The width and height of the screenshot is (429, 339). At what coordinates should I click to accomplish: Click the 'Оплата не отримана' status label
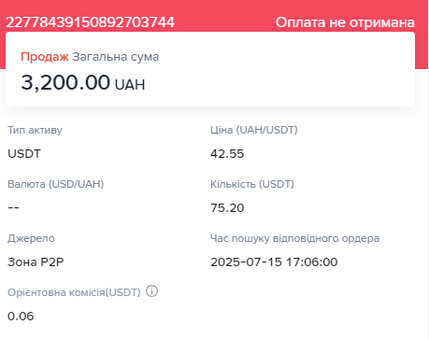click(x=345, y=22)
